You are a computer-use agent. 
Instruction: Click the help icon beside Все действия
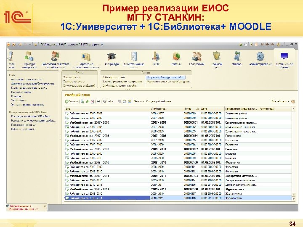[x=293, y=101]
